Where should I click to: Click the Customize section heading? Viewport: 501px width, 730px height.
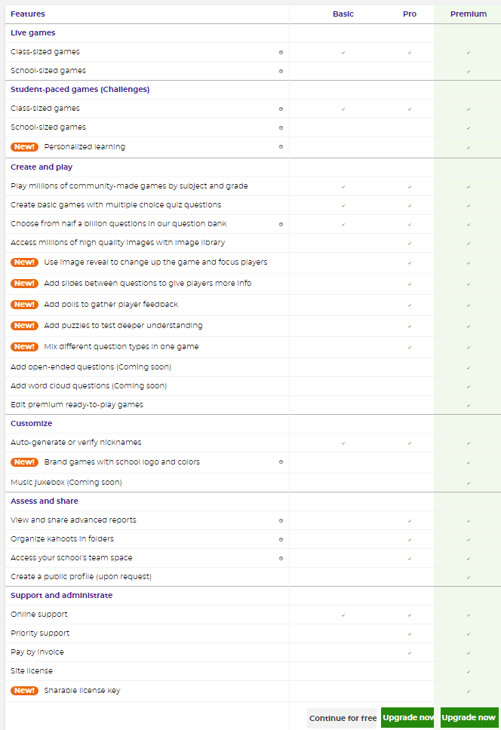(x=32, y=423)
